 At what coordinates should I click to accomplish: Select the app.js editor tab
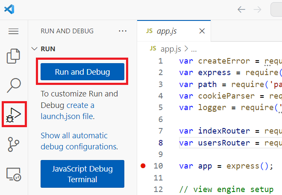tap(167, 31)
